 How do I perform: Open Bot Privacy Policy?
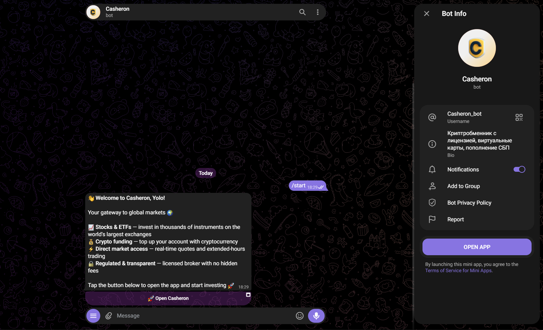(x=477, y=203)
